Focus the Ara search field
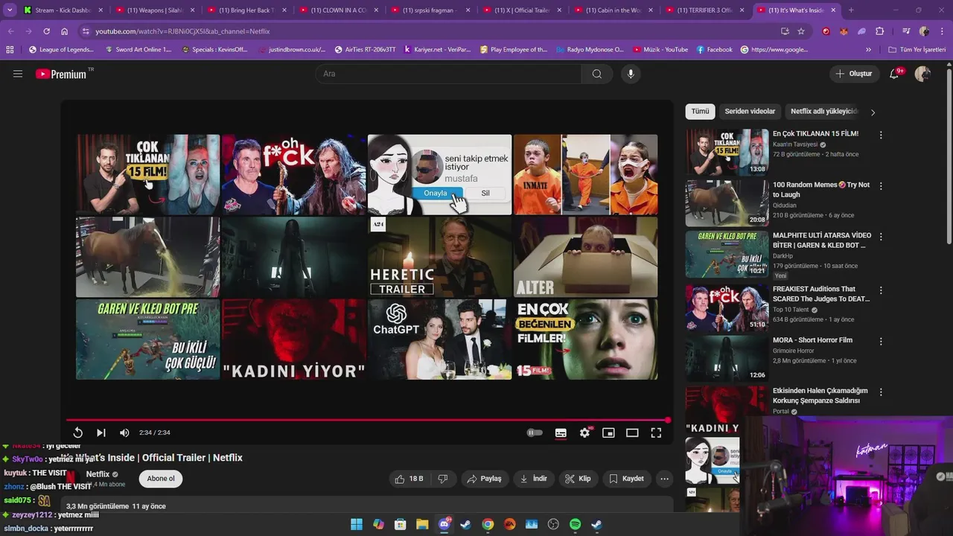The height and width of the screenshot is (536, 953). (448, 74)
